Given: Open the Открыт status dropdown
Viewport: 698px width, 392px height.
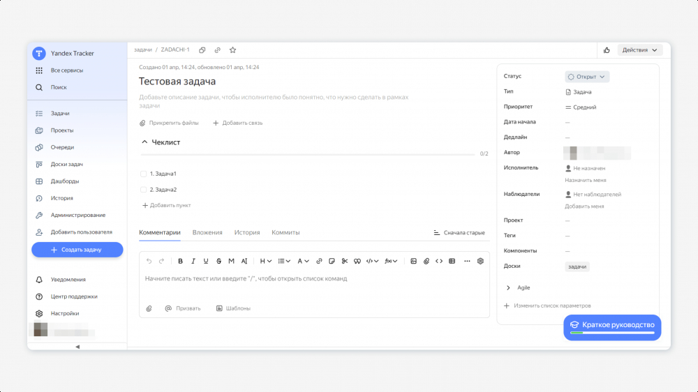Looking at the screenshot, I should tap(586, 77).
